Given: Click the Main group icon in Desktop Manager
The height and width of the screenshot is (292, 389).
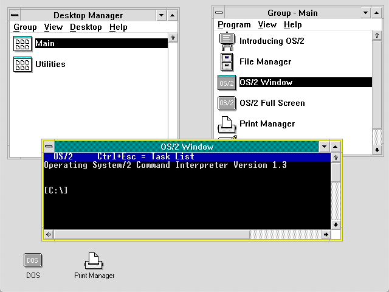Looking at the screenshot, I should pos(22,44).
